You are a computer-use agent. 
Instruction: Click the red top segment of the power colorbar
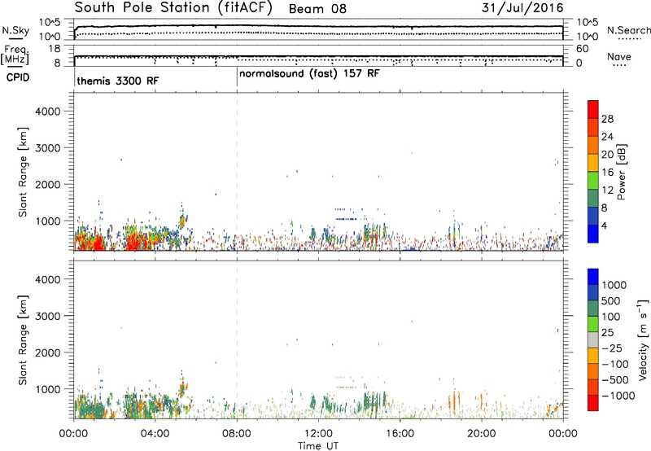(x=593, y=109)
